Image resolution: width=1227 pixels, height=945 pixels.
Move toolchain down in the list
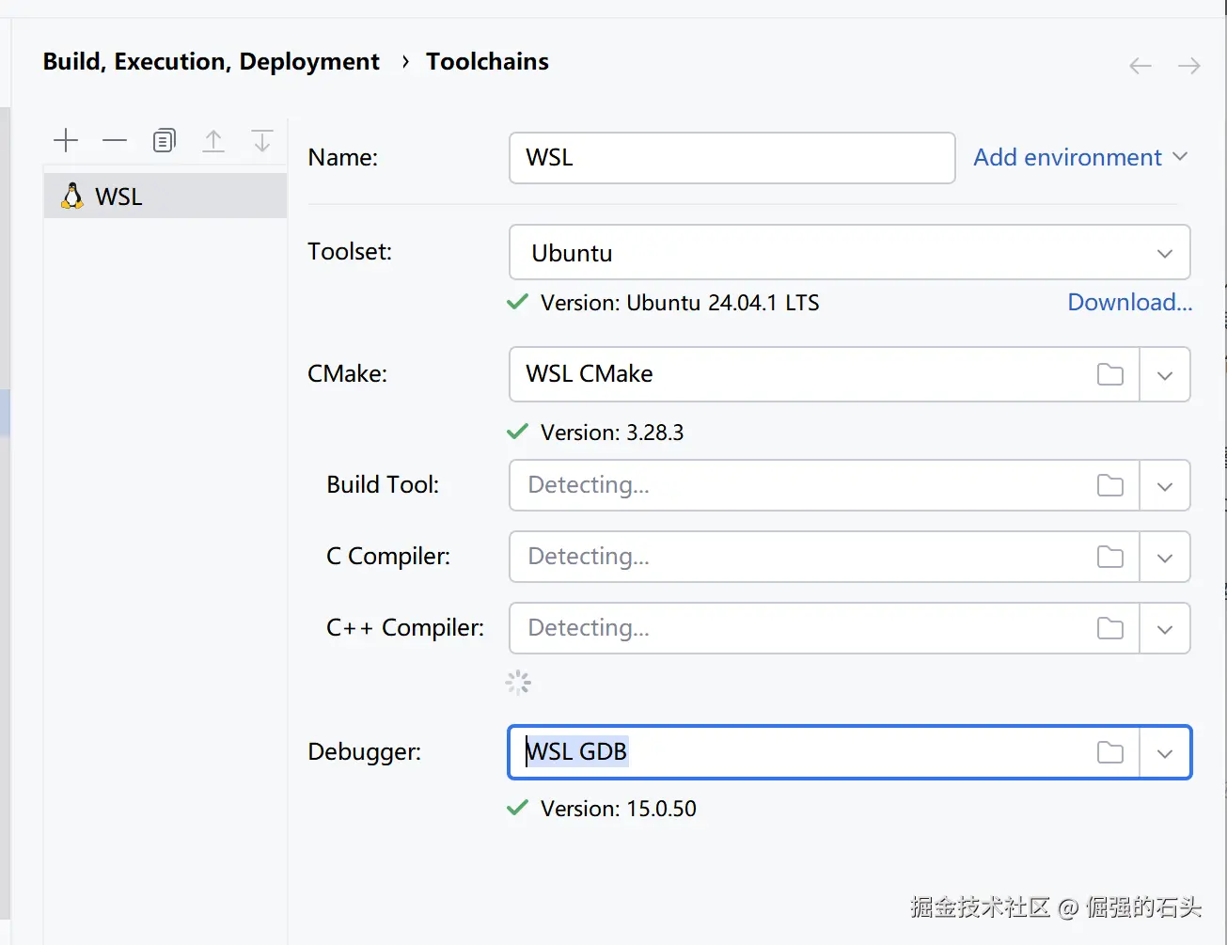coord(262,141)
